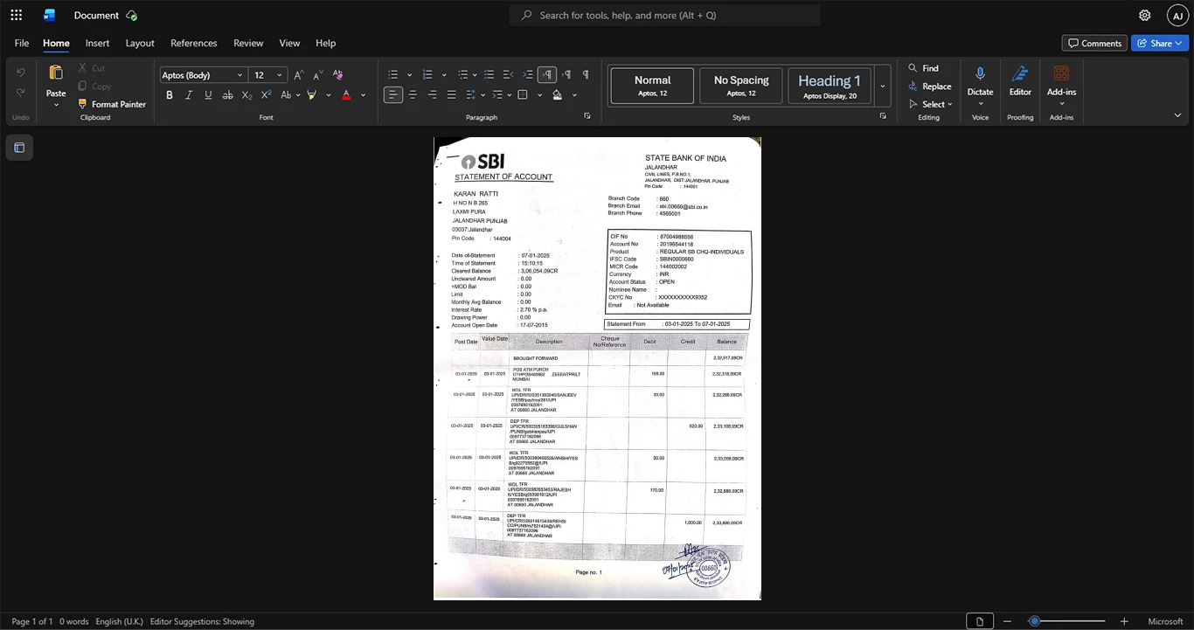Increase paragraph indent
The width and height of the screenshot is (1194, 630).
(x=528, y=75)
